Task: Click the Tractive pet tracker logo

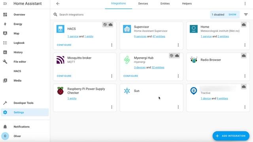Action: (194, 91)
